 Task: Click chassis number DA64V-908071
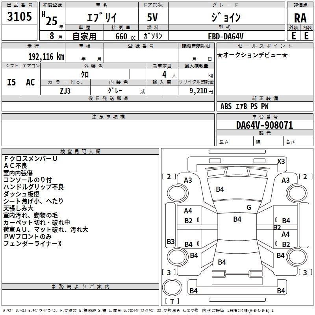265,125
